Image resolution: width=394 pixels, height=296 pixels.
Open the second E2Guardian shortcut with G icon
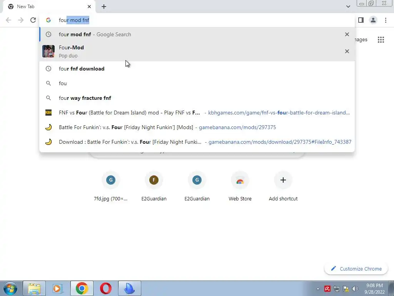pyautogui.click(x=197, y=186)
